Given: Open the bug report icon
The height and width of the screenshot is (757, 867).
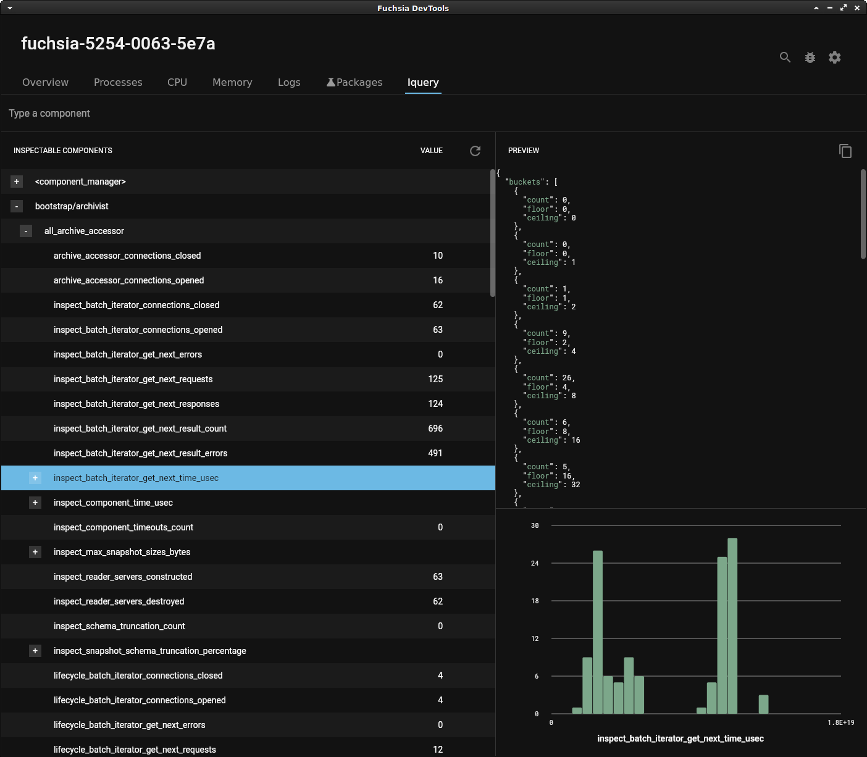Looking at the screenshot, I should coord(810,57).
